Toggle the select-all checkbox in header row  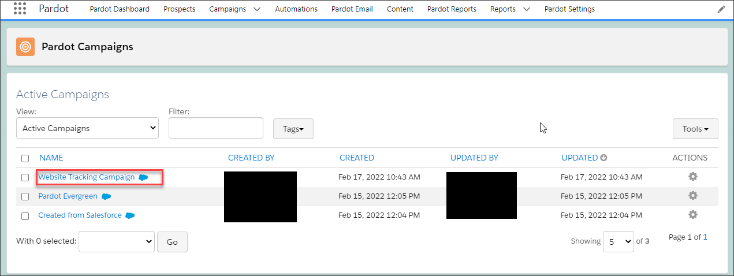[25, 158]
